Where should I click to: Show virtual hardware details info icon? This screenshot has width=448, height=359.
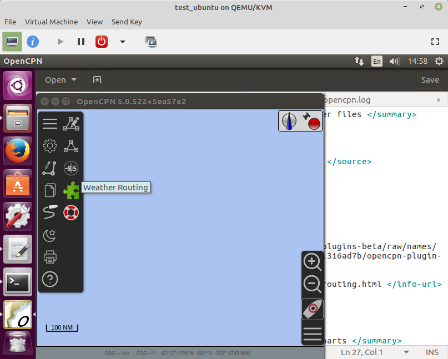coord(33,42)
